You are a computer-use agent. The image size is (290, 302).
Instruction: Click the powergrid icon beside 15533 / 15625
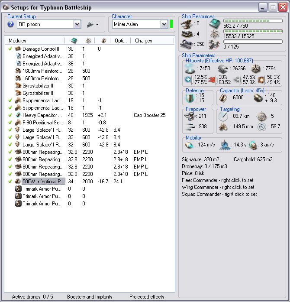(215, 34)
